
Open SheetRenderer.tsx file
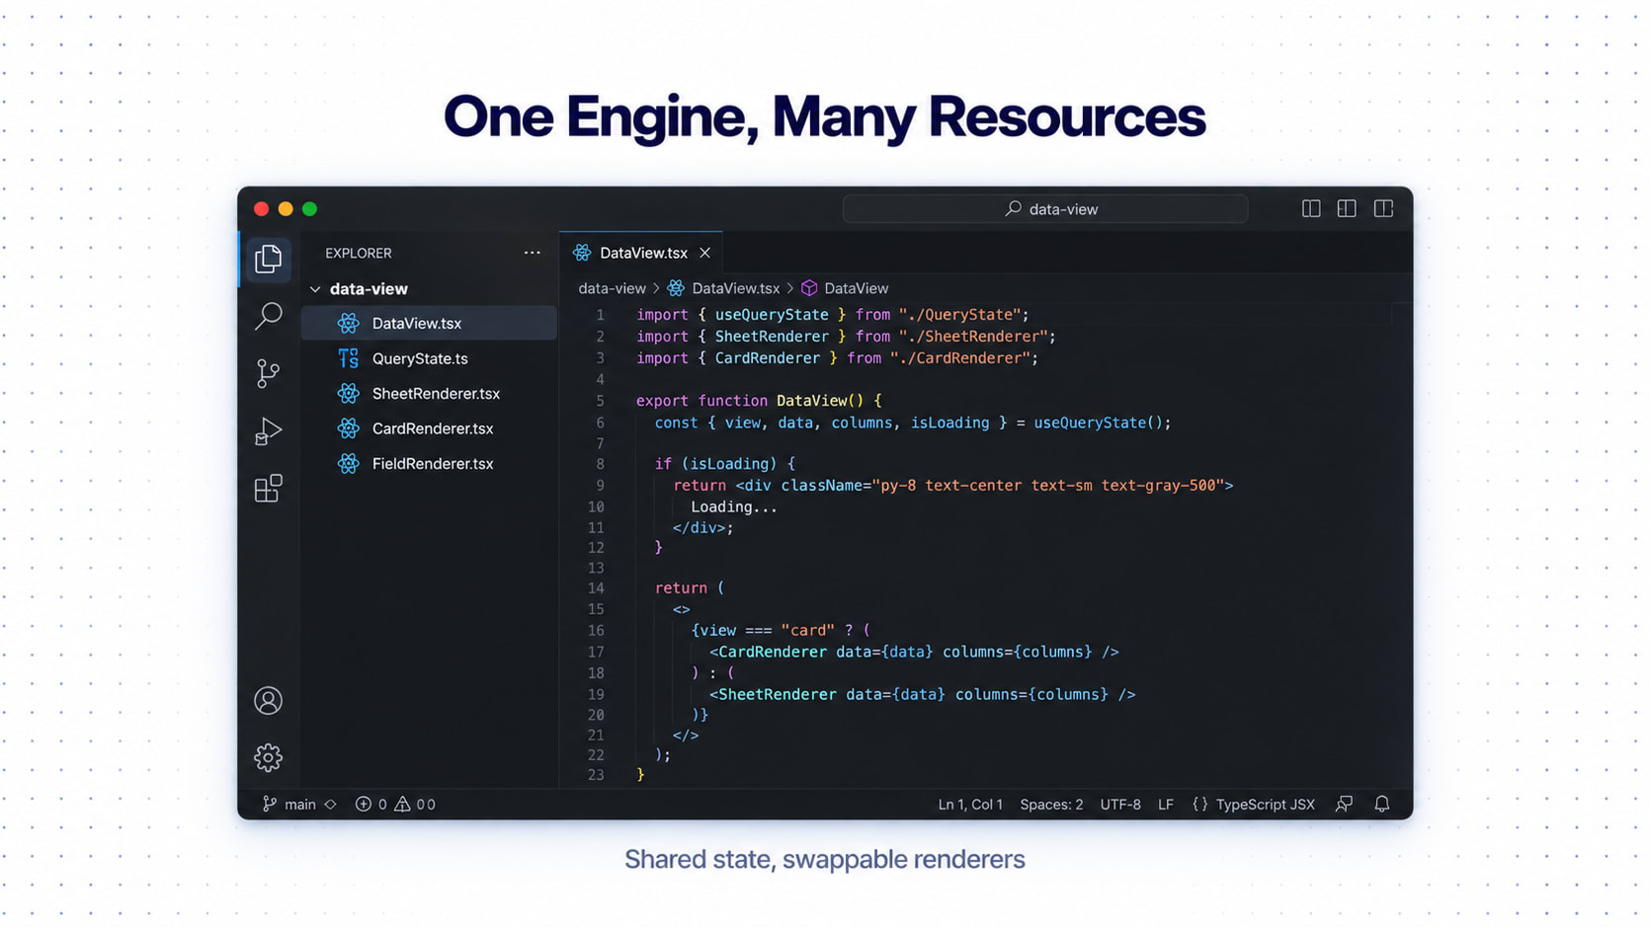point(429,394)
